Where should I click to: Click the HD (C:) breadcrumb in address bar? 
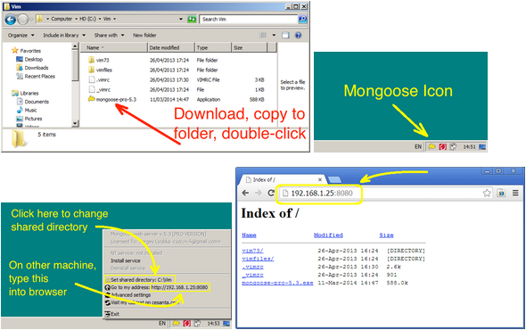pyautogui.click(x=87, y=19)
